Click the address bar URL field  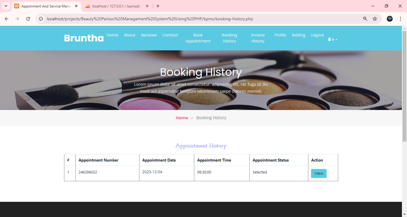coord(179,19)
